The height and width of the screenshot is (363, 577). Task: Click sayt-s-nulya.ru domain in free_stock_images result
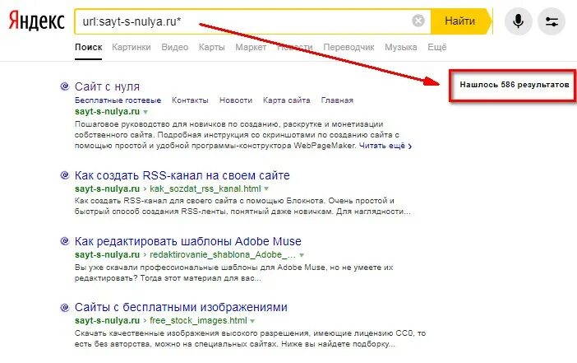pyautogui.click(x=107, y=321)
